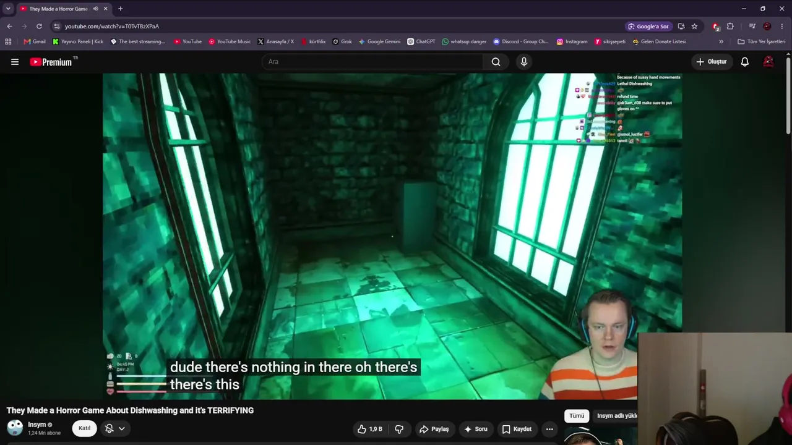Open Gmail bookmark
The image size is (792, 445).
(35, 41)
